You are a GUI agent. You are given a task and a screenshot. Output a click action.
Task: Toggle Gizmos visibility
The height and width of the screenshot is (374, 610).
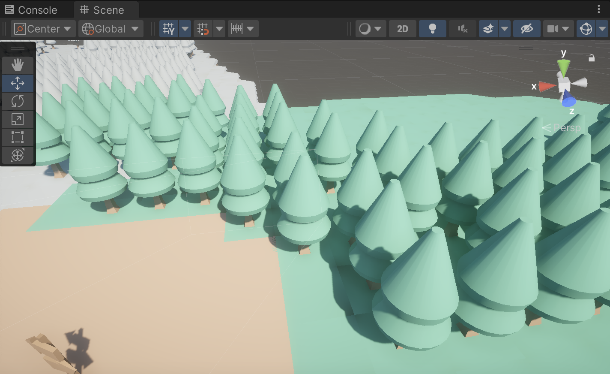586,29
